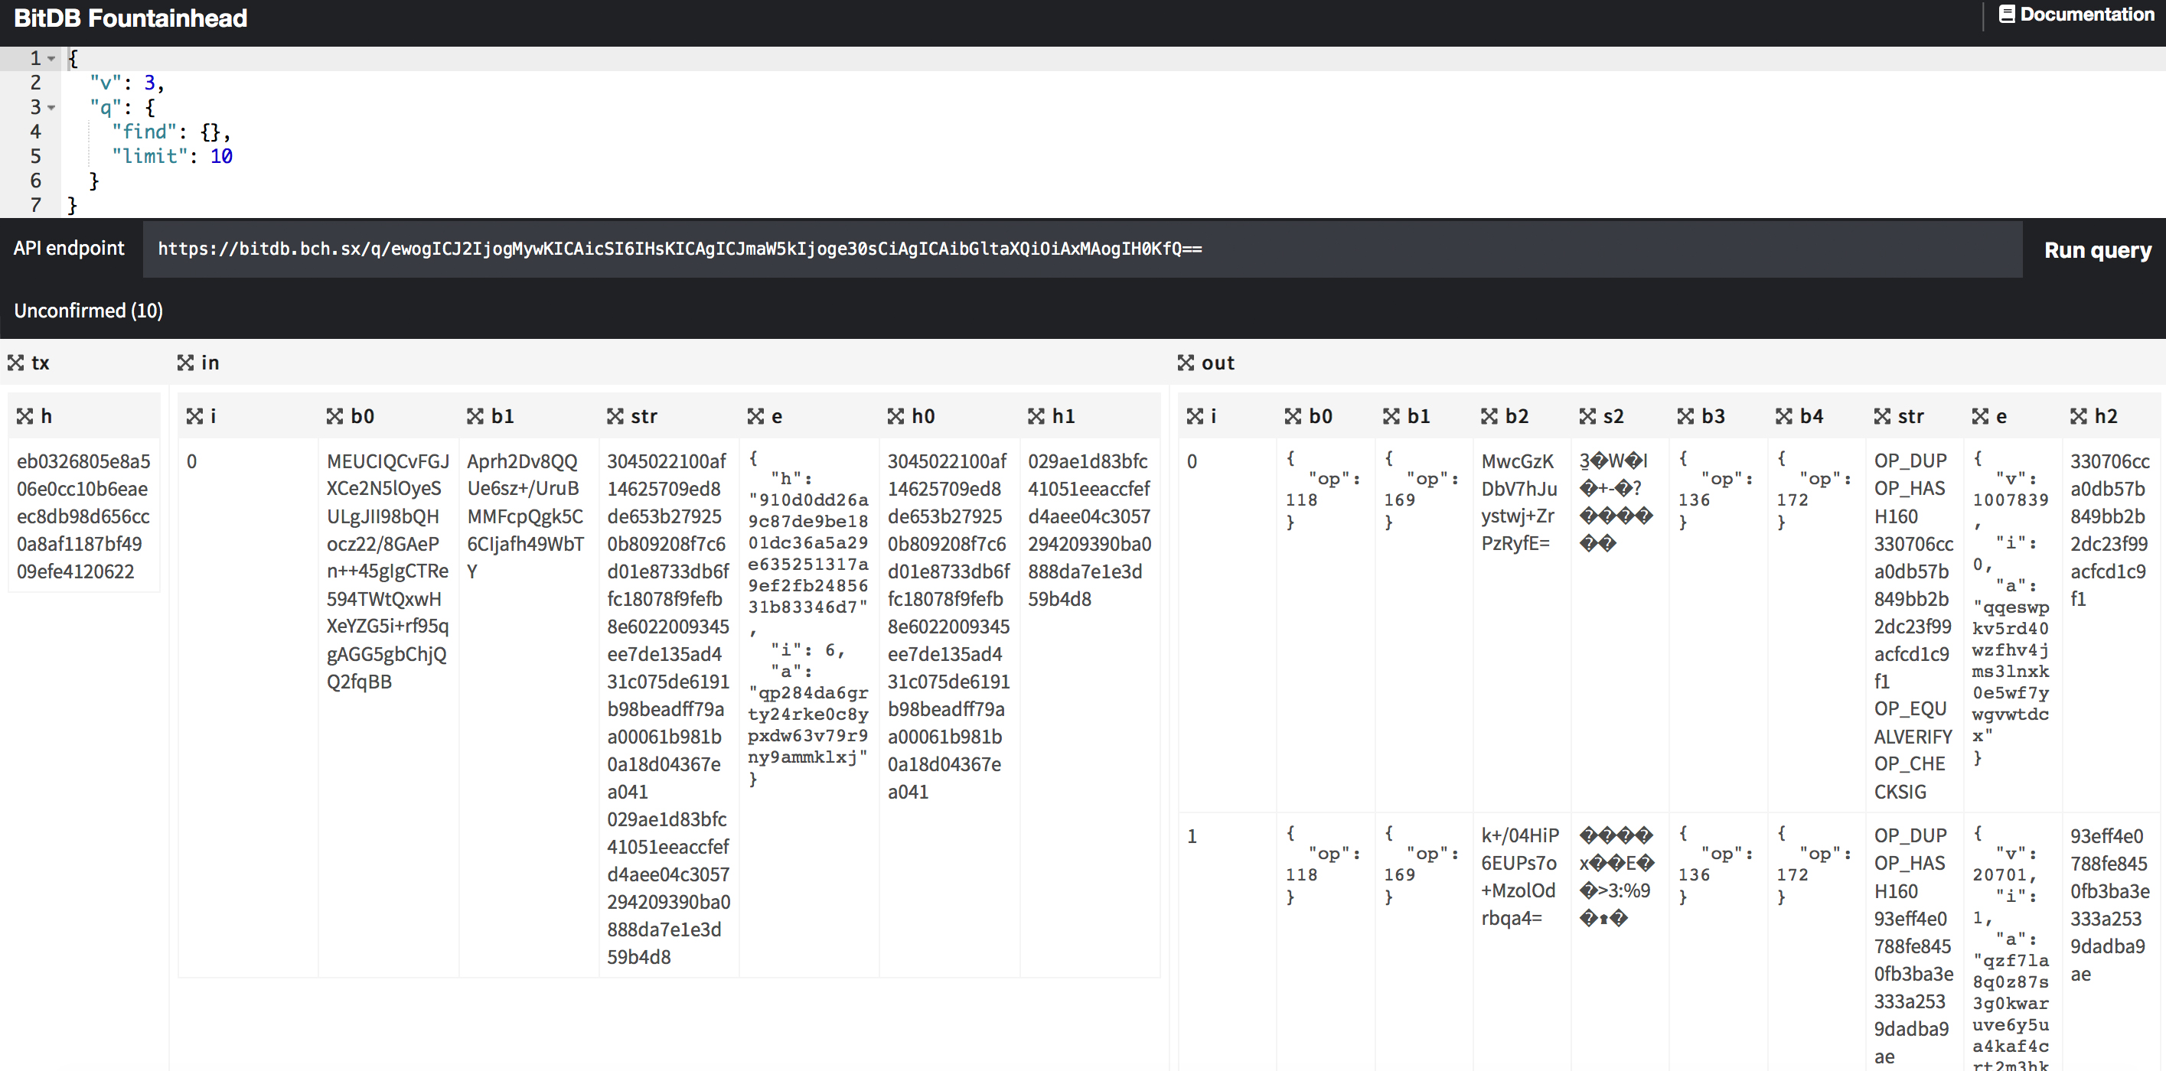This screenshot has height=1071, width=2166.
Task: Collapse the code fold arrow on line 1
Action: pyautogui.click(x=51, y=59)
